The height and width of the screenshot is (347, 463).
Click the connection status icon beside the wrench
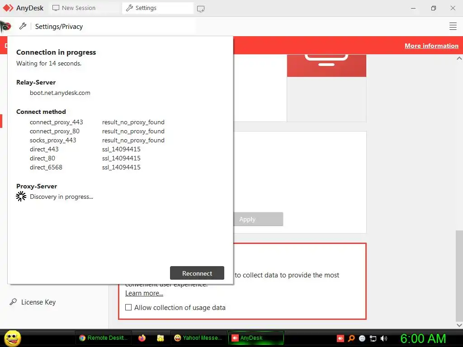(5, 27)
